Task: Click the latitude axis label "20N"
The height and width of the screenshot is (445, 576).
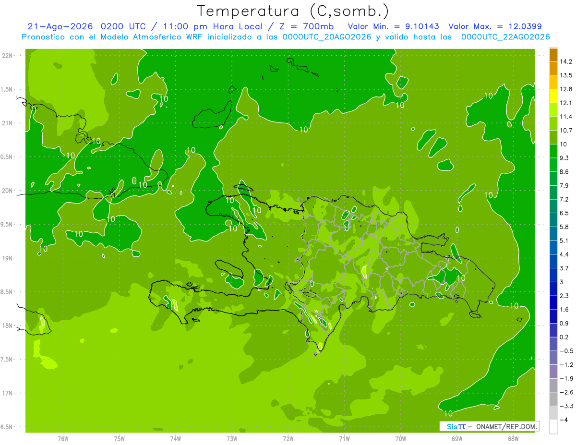Action: 8,191
